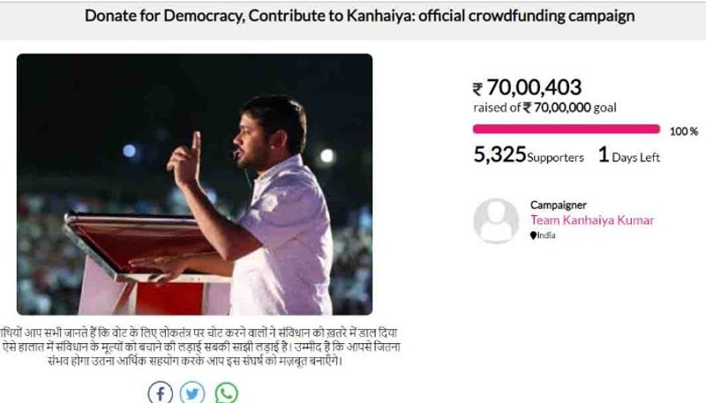Click the rupee symbol before 70,00,403
The image size is (706, 403).
tap(478, 88)
